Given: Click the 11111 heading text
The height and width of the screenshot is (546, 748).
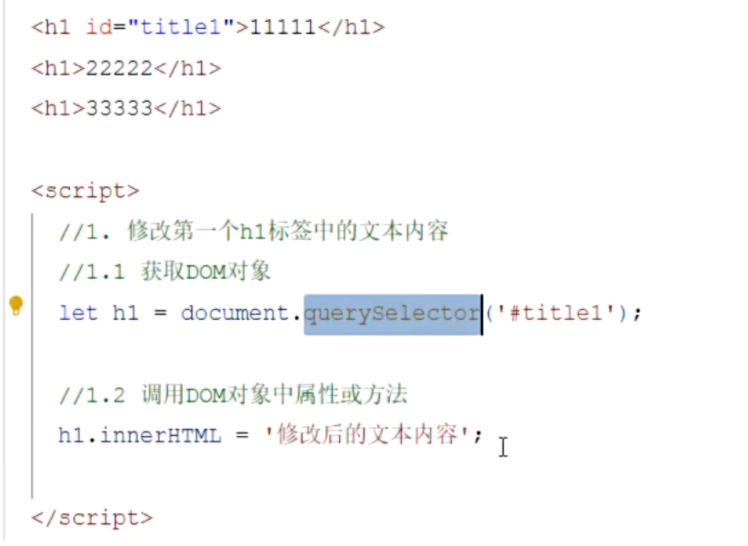Looking at the screenshot, I should tap(283, 26).
